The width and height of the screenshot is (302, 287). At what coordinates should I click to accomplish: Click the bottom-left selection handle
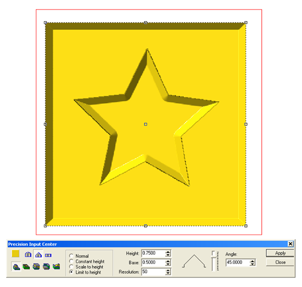(x=45, y=226)
